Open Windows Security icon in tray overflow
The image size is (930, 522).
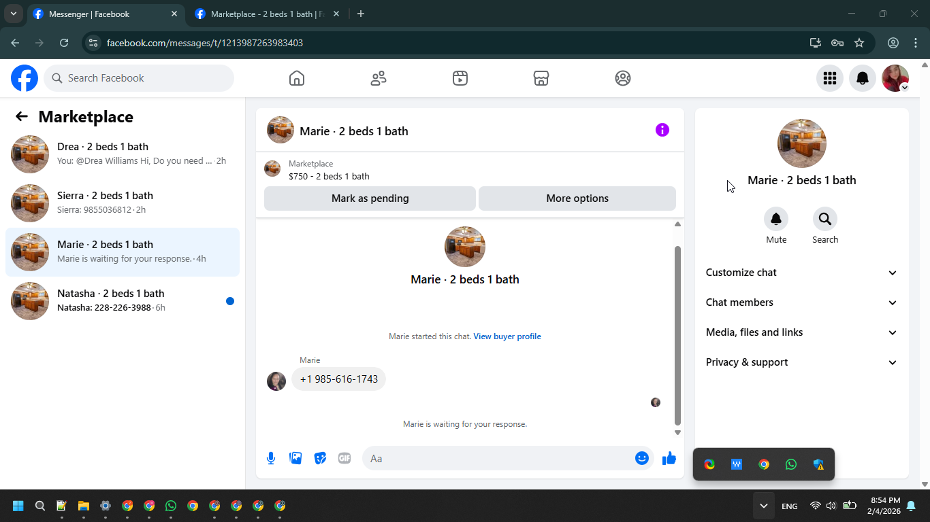coord(818,464)
